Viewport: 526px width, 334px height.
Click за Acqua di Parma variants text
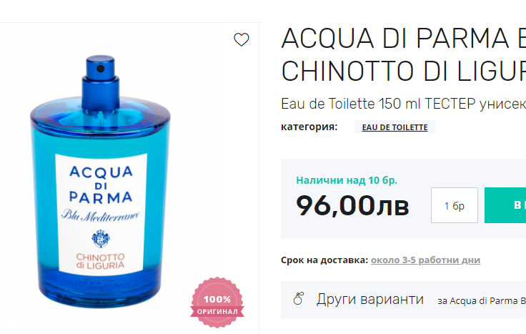point(482,301)
